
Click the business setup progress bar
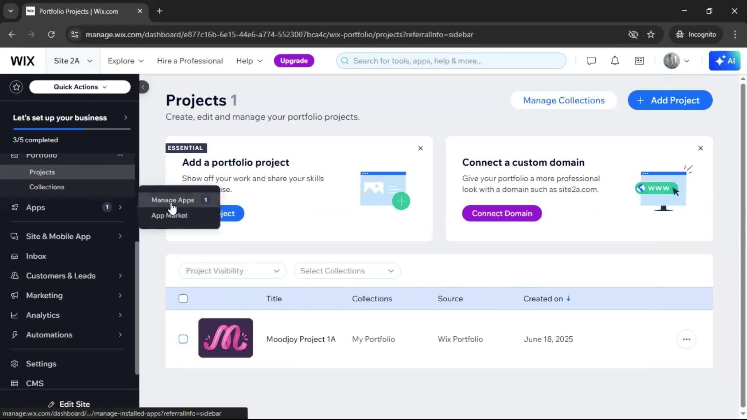point(72,129)
